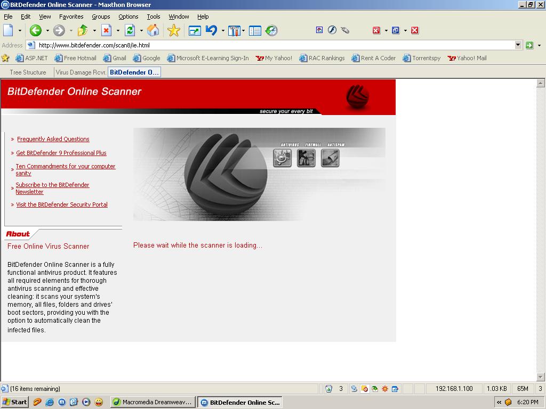Go to the Home page icon

[153, 30]
